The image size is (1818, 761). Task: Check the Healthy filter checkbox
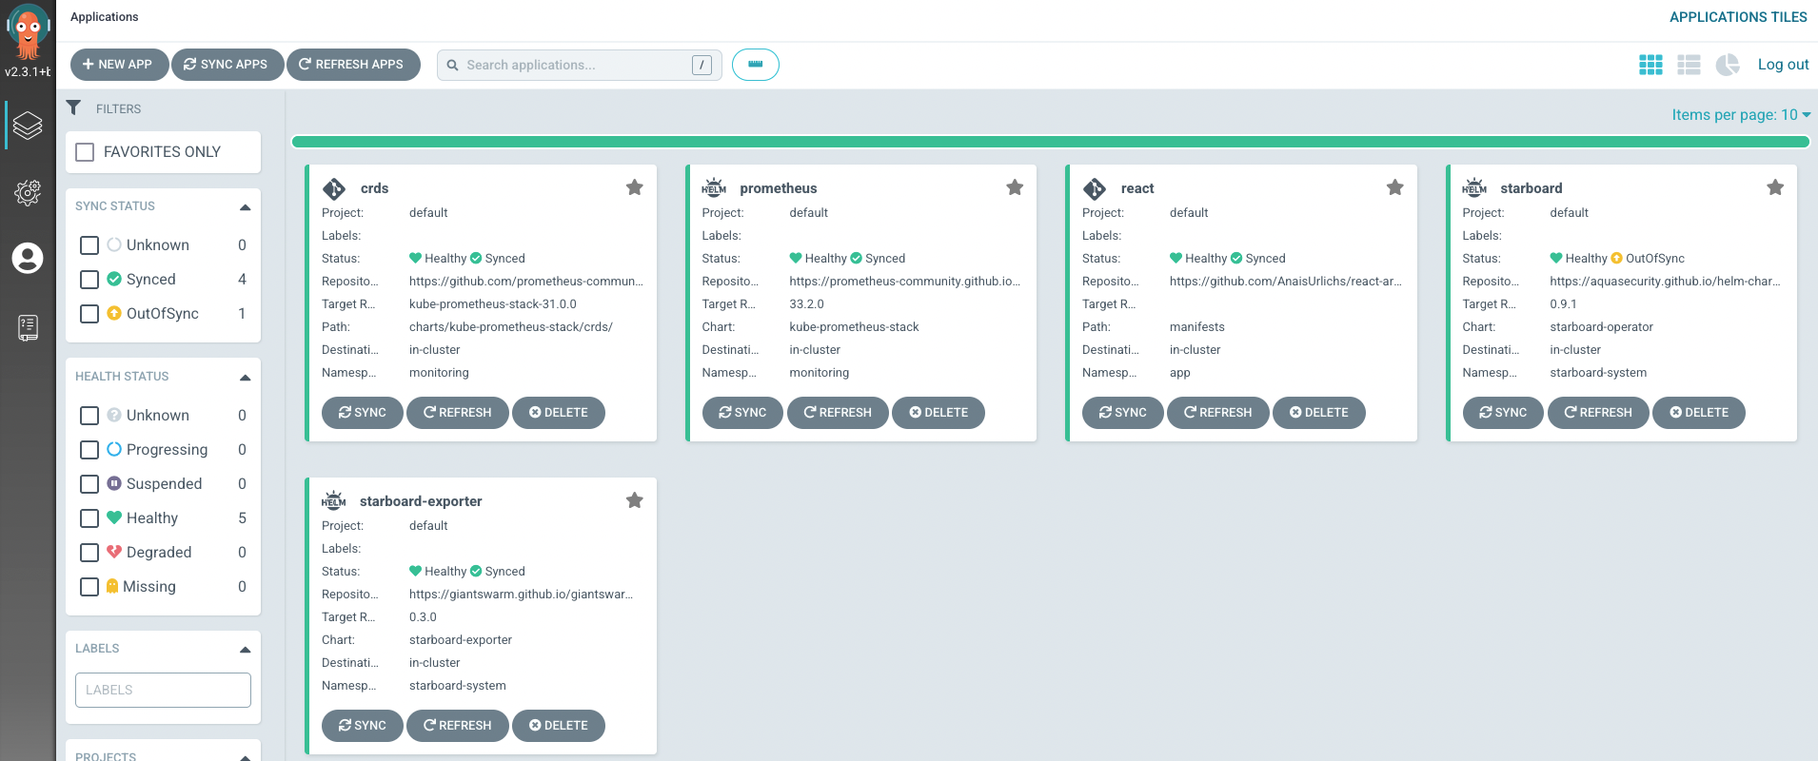(x=89, y=518)
